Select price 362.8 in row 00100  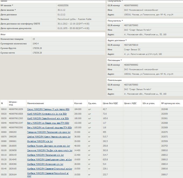[105, 150]
